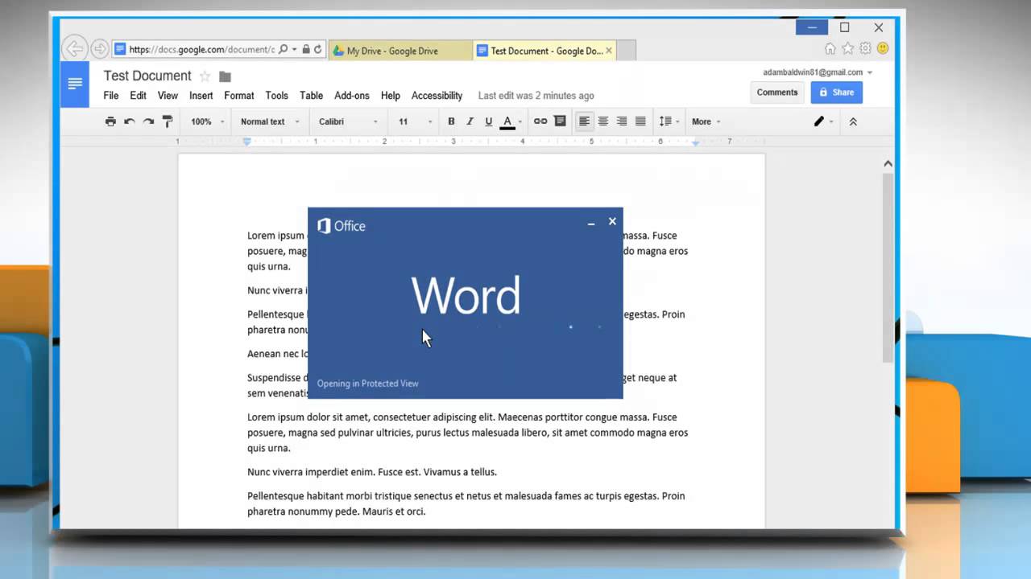Toggle Italic formatting
This screenshot has height=579, width=1031.
pos(470,121)
